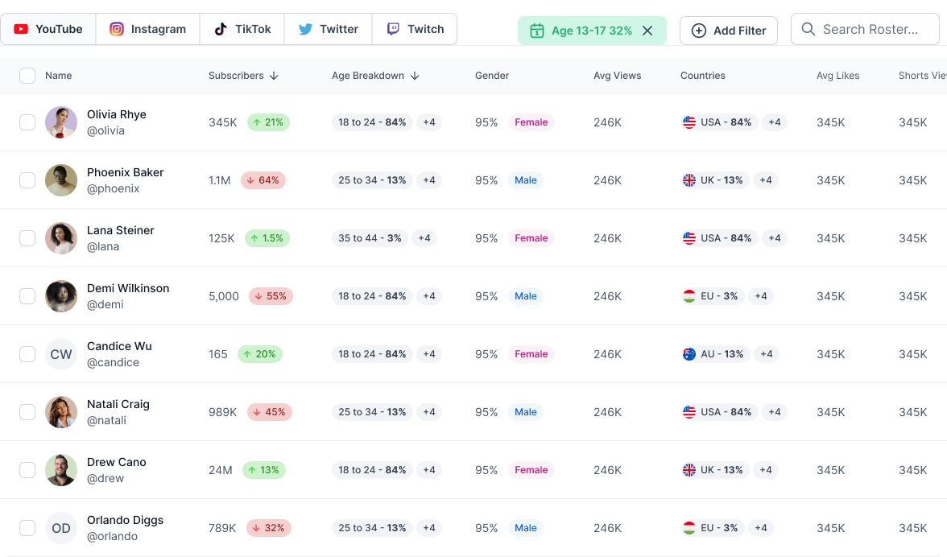The image size is (947, 557).
Task: Switch to the YouTube tab
Action: point(48,29)
